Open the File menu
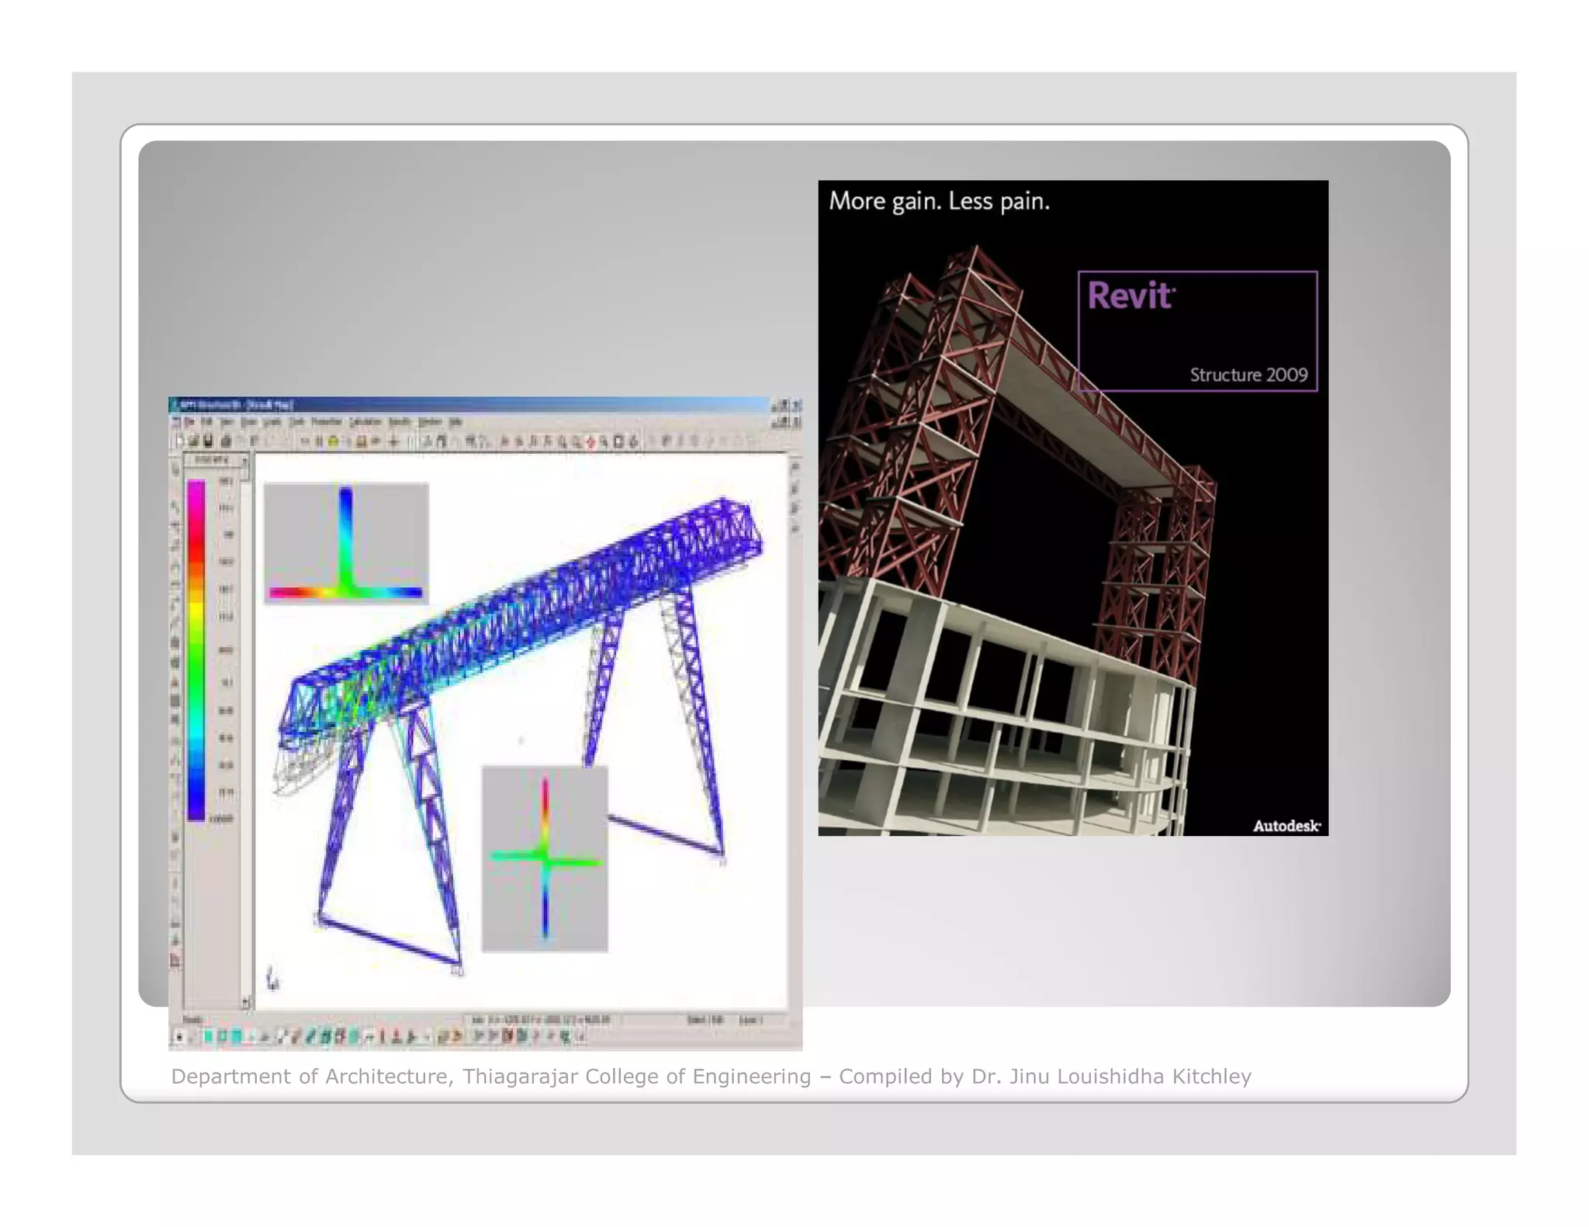The width and height of the screenshot is (1589, 1227). tap(190, 422)
